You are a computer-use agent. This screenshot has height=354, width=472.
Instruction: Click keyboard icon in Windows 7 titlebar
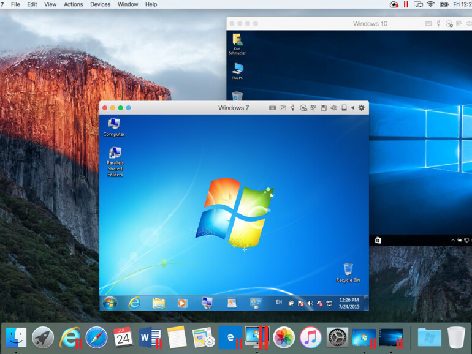pos(272,108)
